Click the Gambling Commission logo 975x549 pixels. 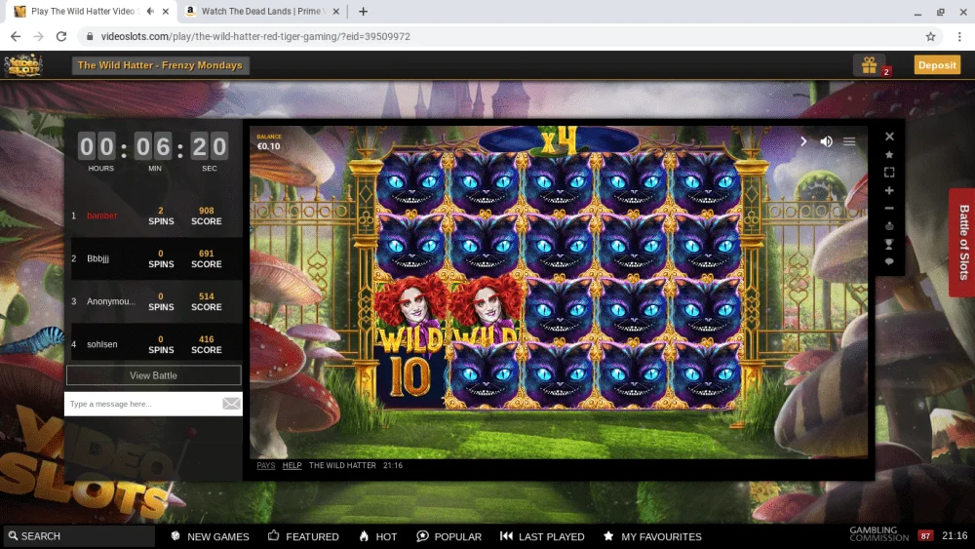(878, 534)
